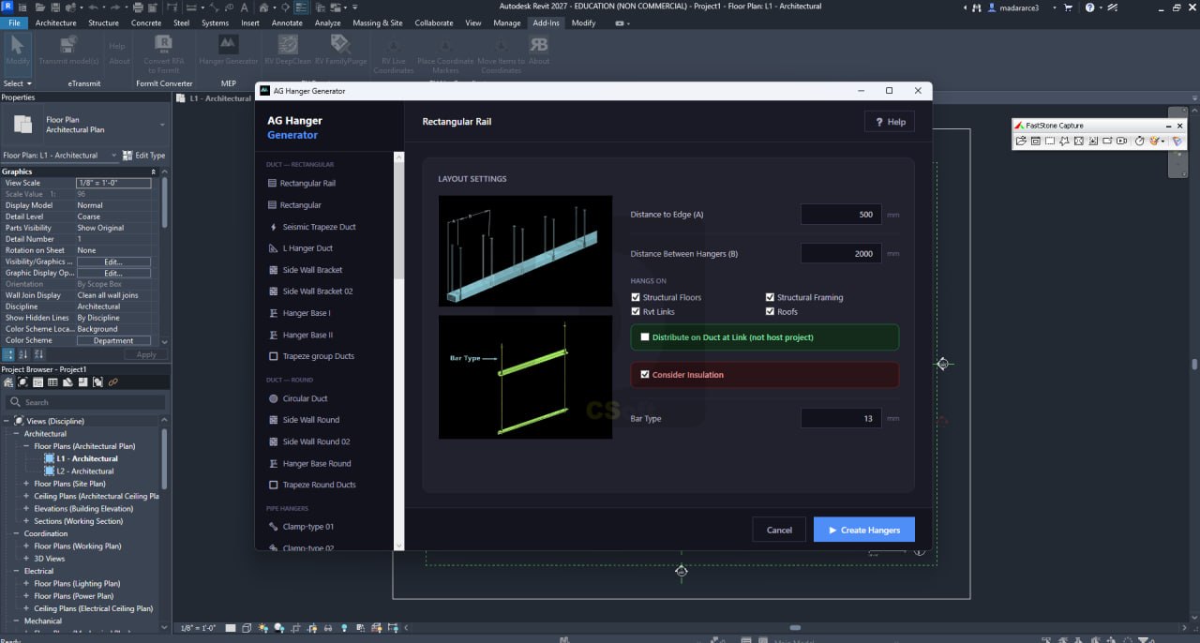Image resolution: width=1200 pixels, height=643 pixels.
Task: Click Transmit model(s) ribbon tool
Action: click(69, 50)
